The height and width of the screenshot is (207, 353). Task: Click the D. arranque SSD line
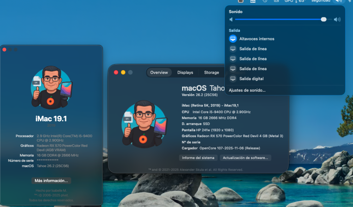(x=196, y=124)
